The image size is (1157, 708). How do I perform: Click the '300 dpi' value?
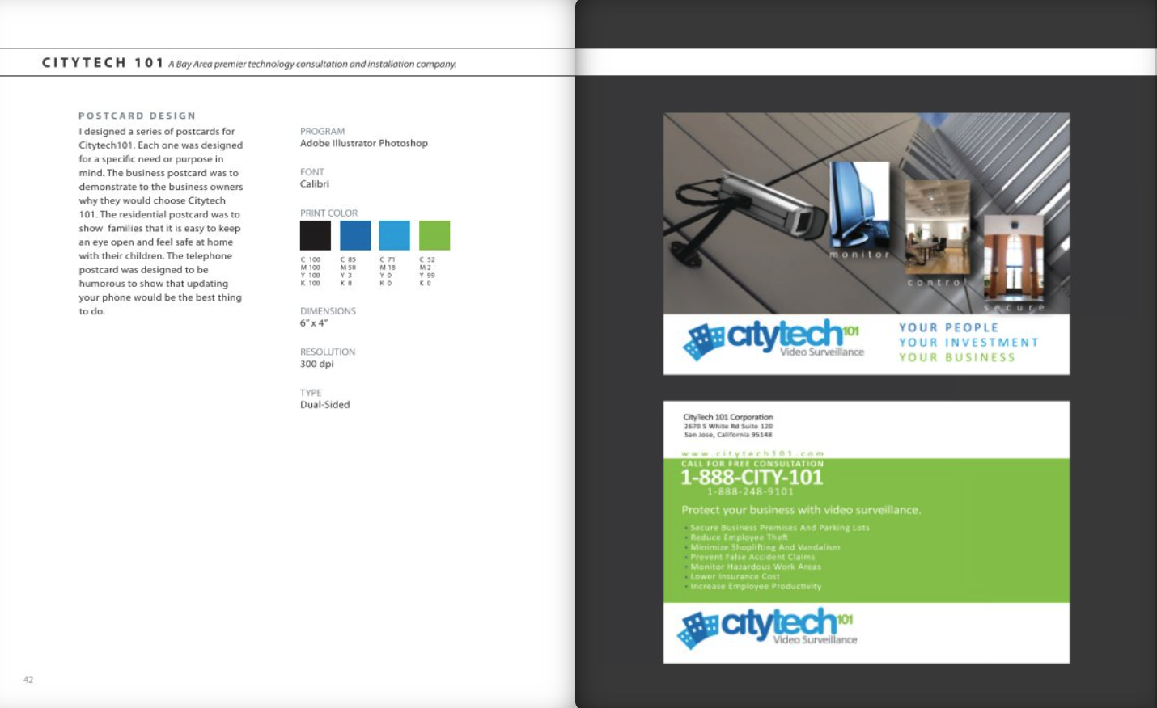[x=316, y=364]
